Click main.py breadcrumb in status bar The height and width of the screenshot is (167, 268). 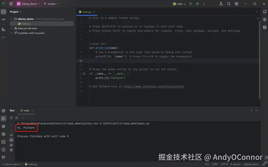tap(31, 164)
